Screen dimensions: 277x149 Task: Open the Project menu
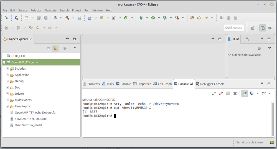[77, 11]
